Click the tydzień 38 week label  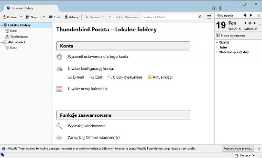[250, 29]
